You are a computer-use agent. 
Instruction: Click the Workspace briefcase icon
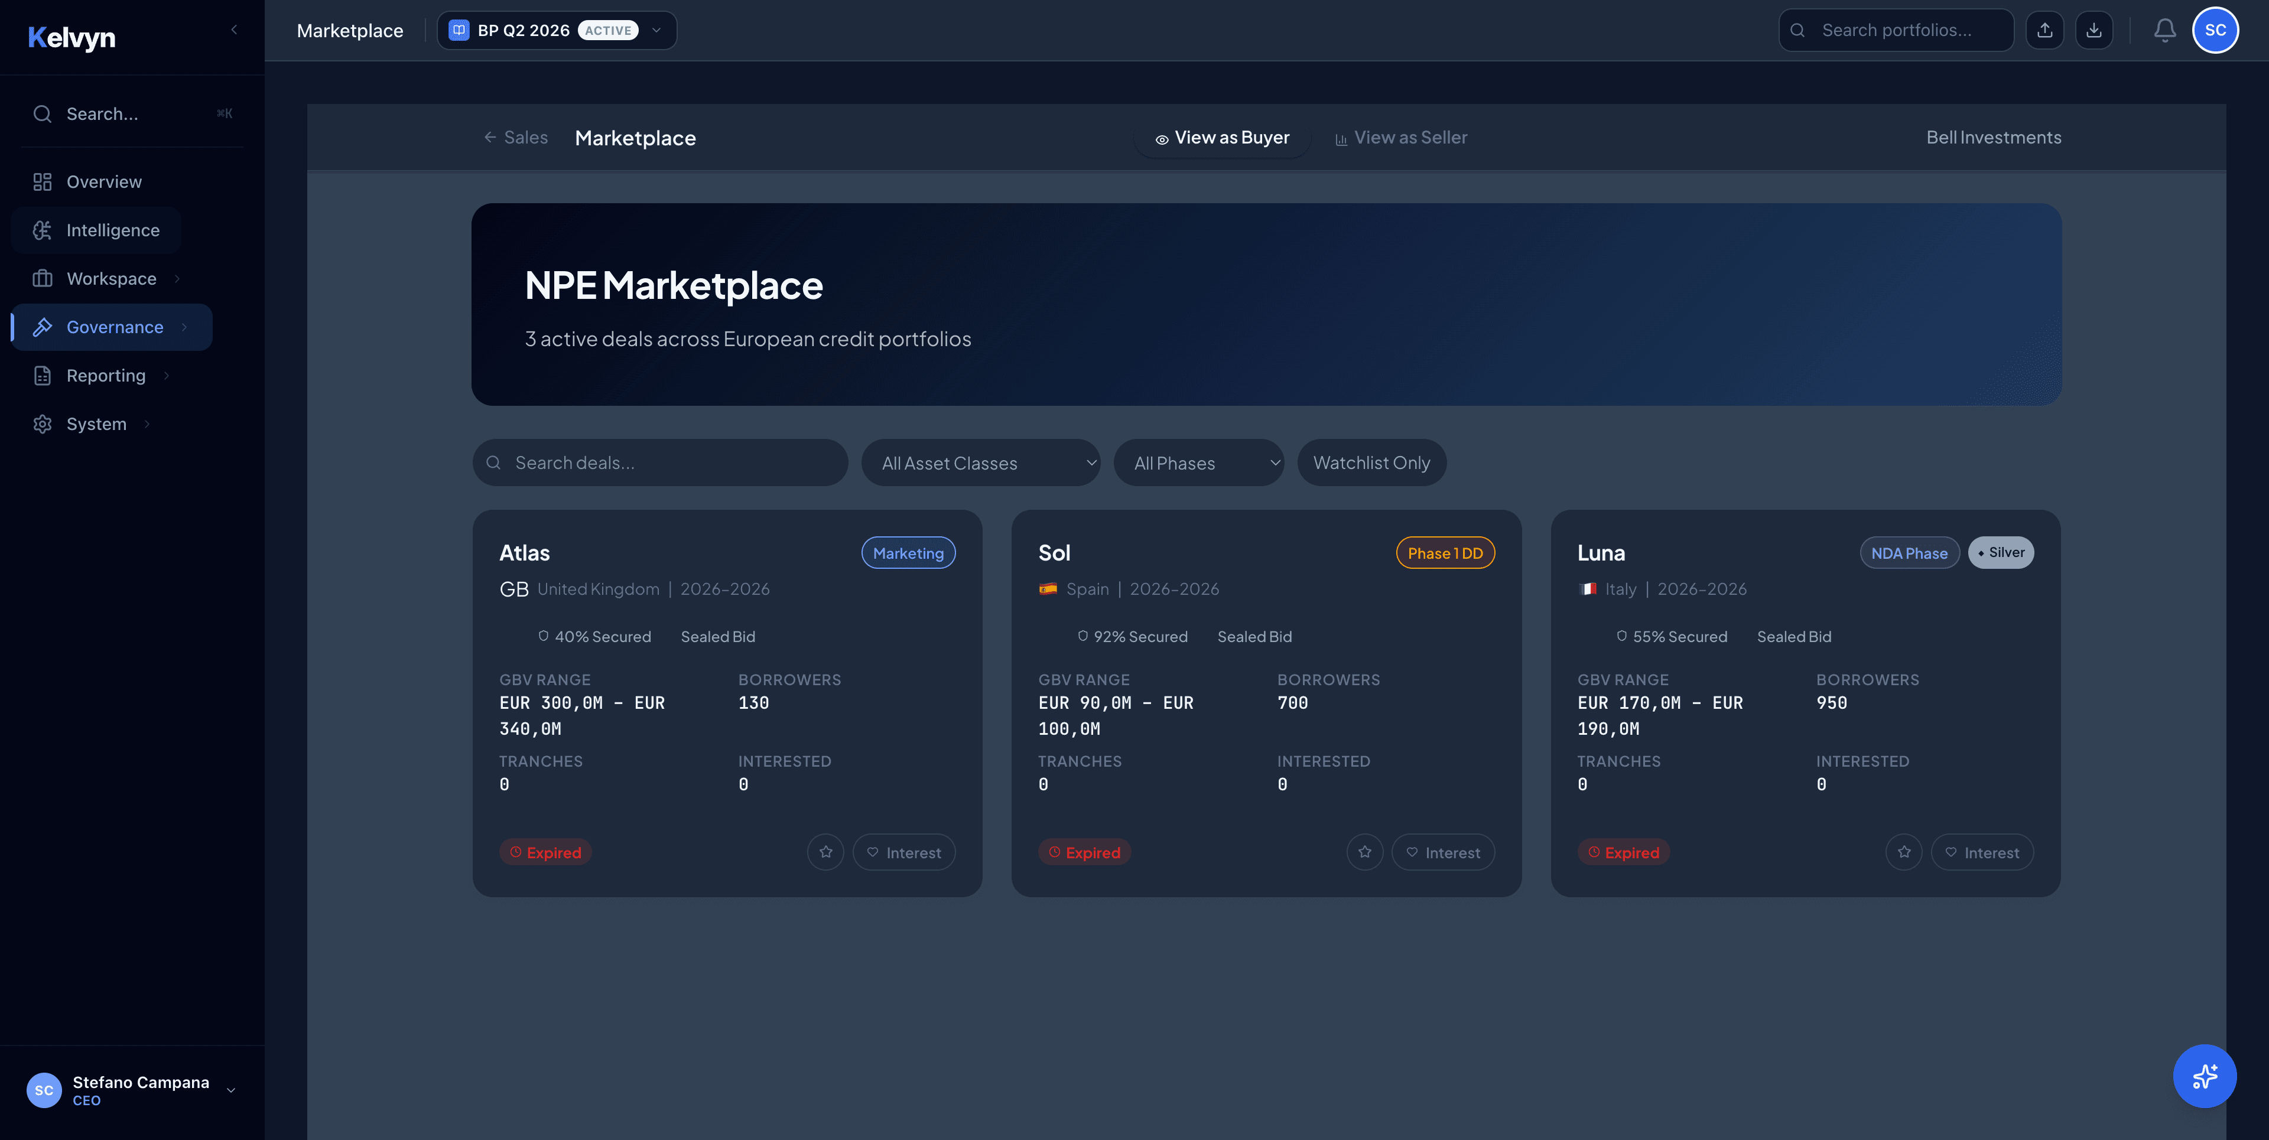tap(43, 278)
